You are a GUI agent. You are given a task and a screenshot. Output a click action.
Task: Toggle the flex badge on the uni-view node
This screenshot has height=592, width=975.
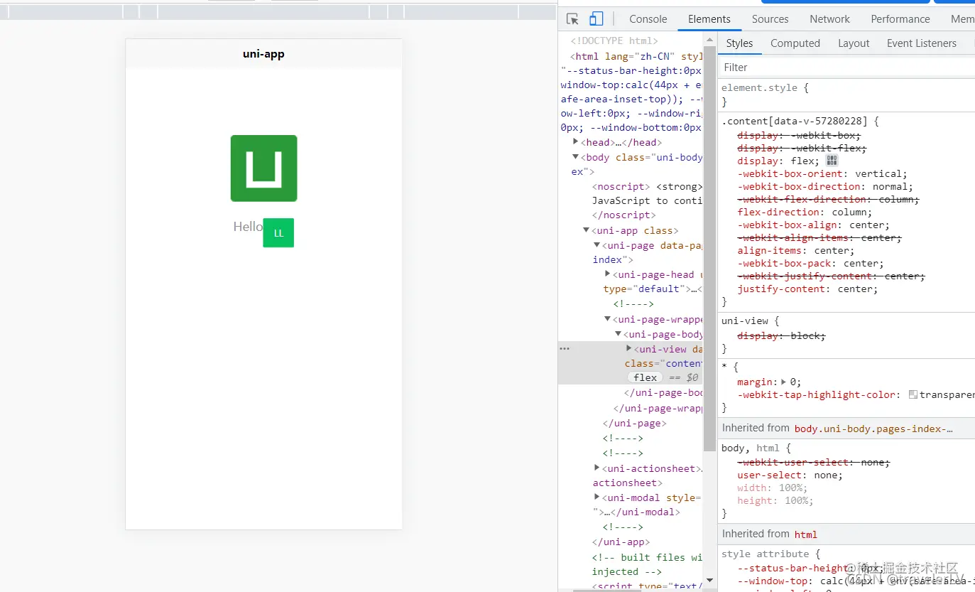coord(645,378)
